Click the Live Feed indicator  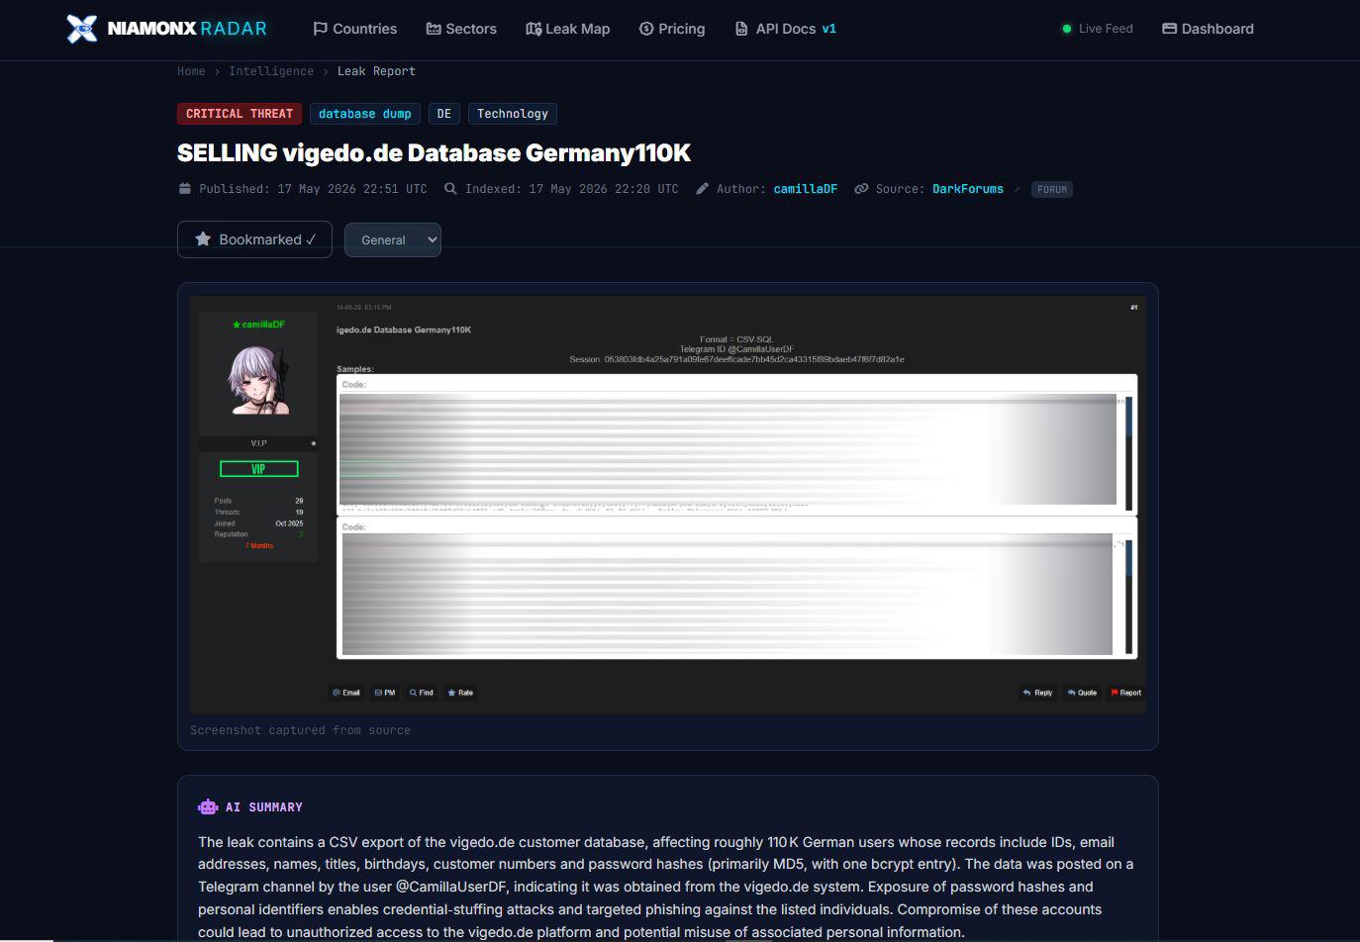click(1097, 29)
